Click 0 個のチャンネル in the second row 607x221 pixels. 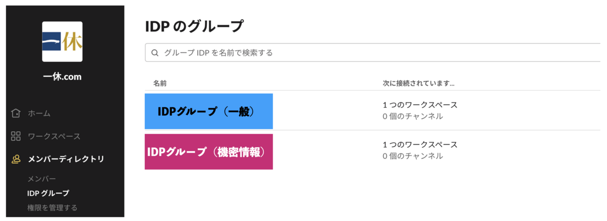pos(413,156)
